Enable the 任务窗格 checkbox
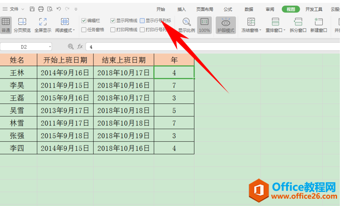 coord(84,29)
